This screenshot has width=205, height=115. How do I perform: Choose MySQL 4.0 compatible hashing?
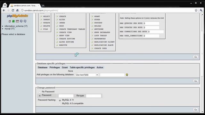[60, 104]
